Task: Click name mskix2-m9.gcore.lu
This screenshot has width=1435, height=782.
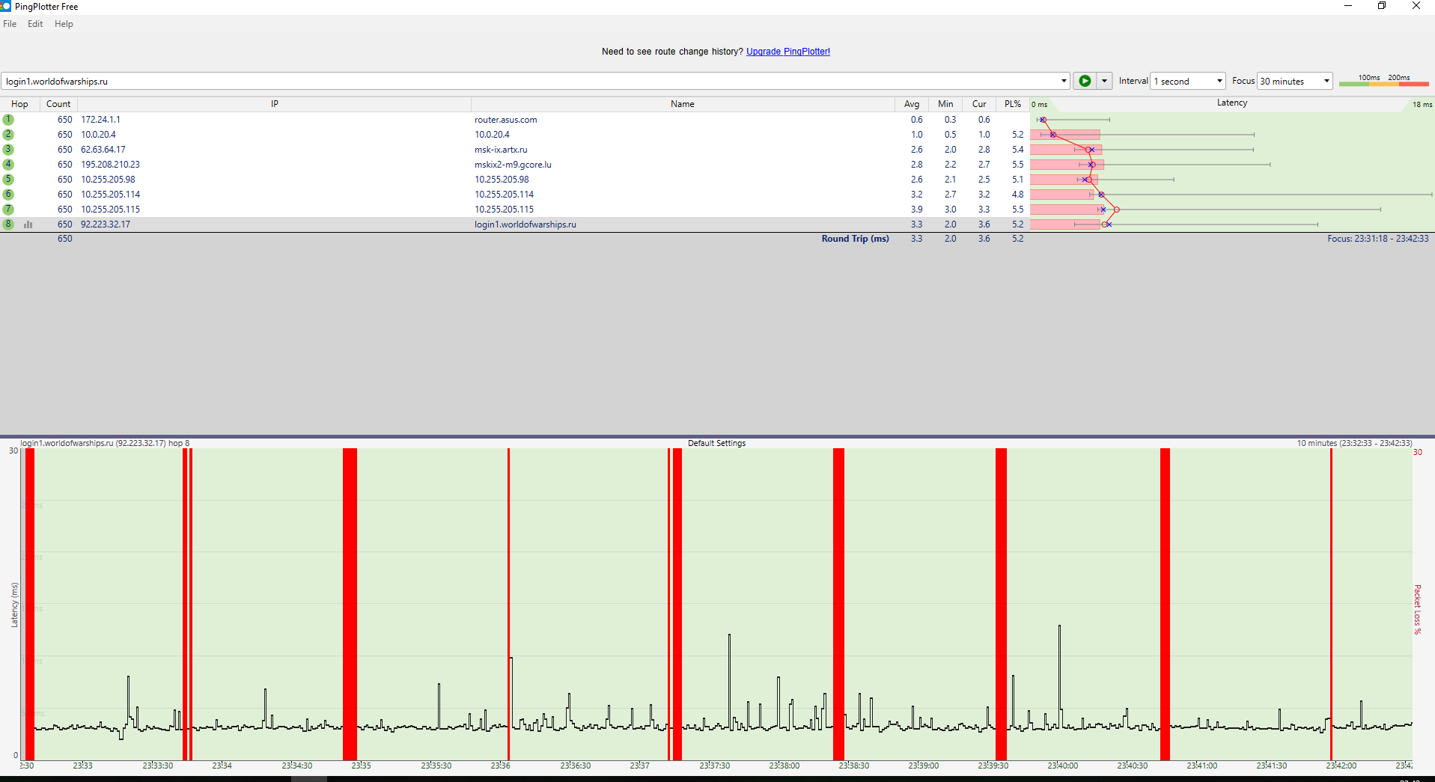Action: [513, 165]
